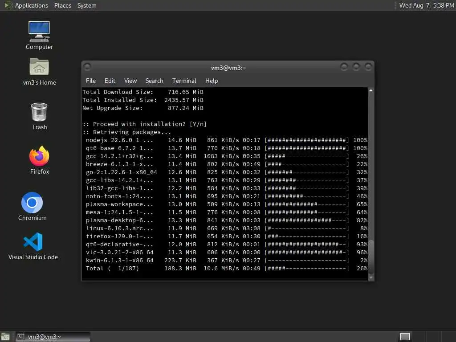Screen dimensions: 456x342
Task: Minimize the terminal window
Action: [344, 67]
